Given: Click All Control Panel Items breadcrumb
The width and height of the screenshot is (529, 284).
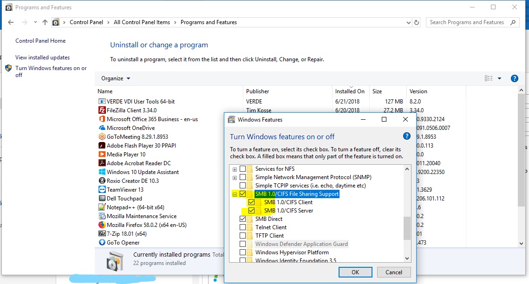Looking at the screenshot, I should coord(142,22).
